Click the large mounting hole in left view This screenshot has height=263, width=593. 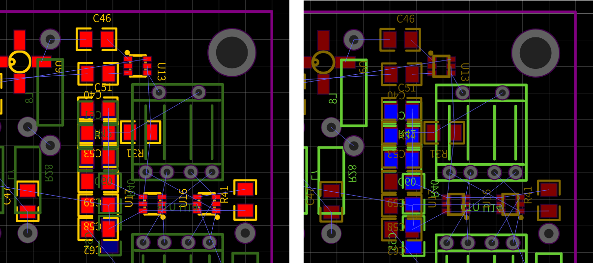[232, 53]
